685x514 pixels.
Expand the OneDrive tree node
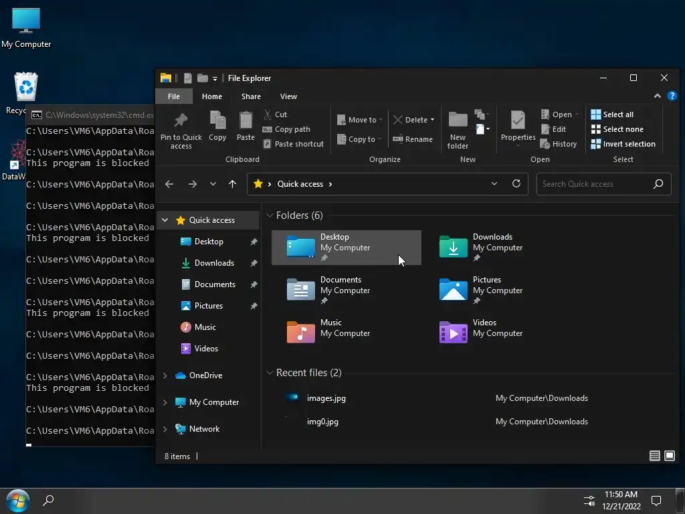coord(165,375)
